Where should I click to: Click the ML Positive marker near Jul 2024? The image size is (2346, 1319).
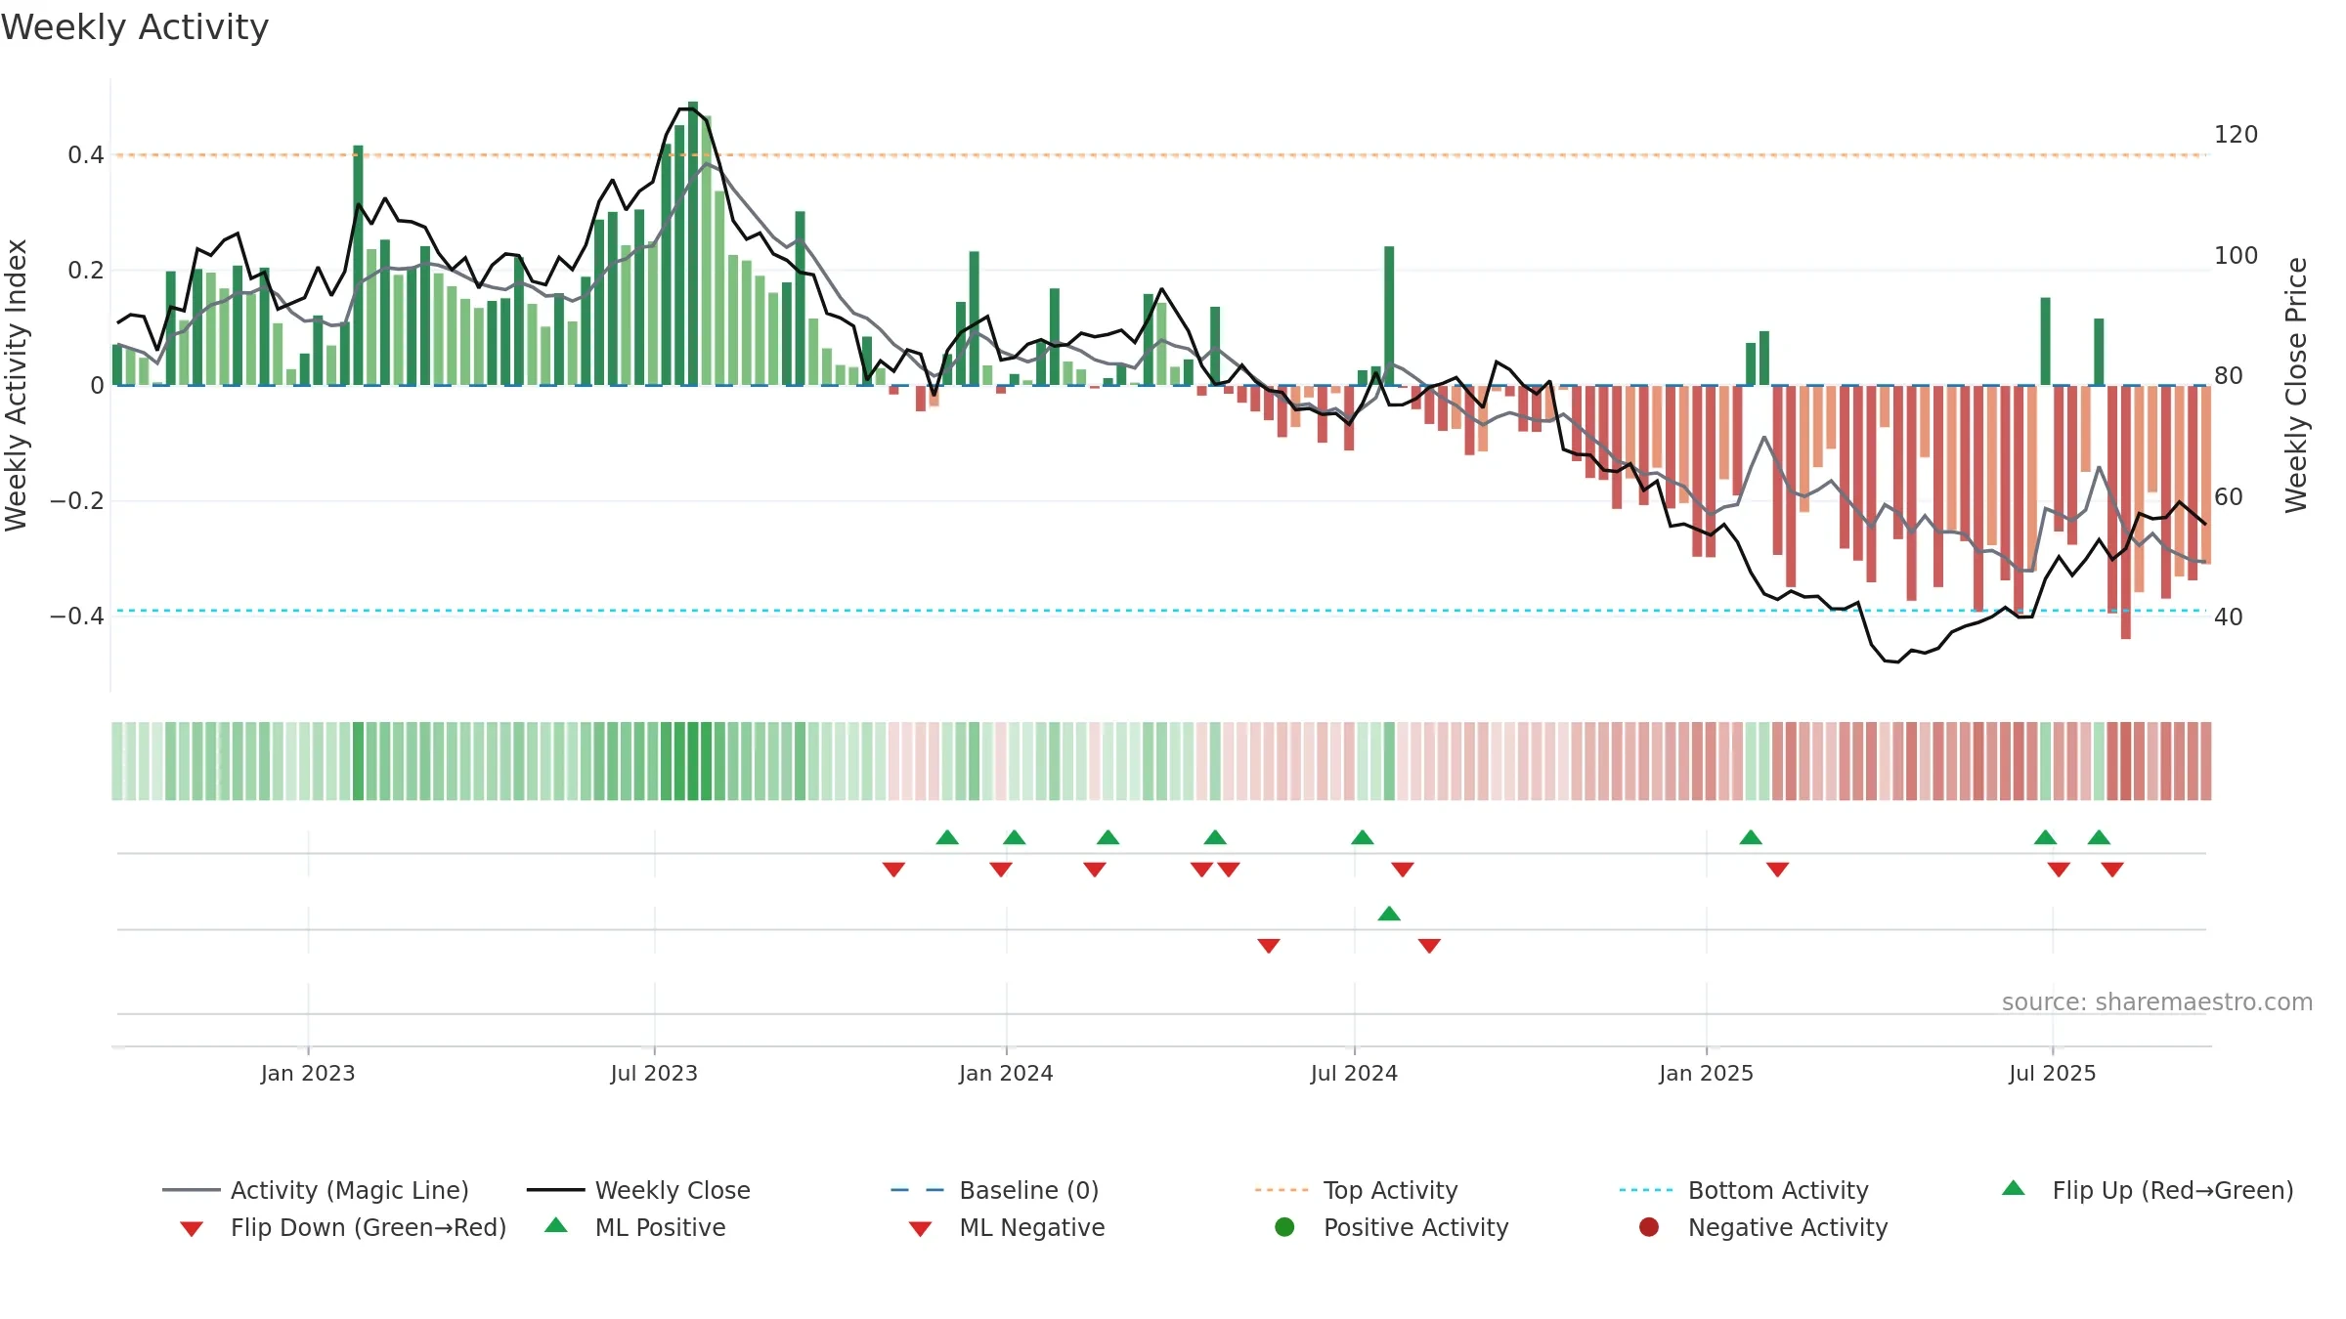click(x=1389, y=914)
